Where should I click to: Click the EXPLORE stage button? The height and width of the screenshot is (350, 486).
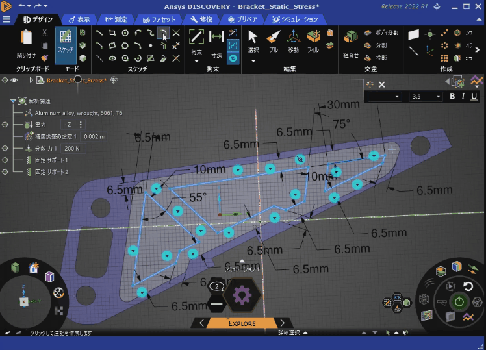(x=242, y=323)
